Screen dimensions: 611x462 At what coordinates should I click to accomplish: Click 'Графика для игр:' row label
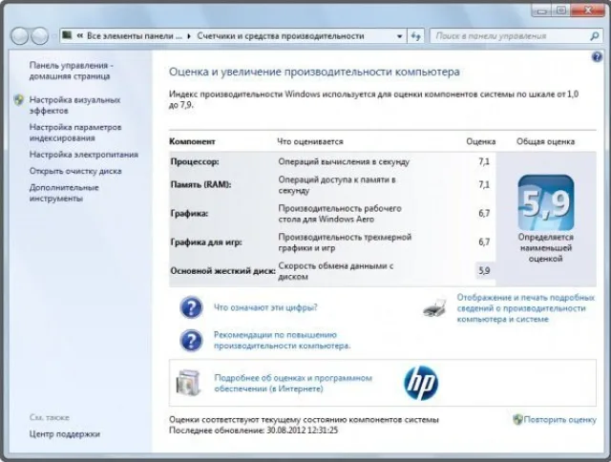pyautogui.click(x=206, y=242)
